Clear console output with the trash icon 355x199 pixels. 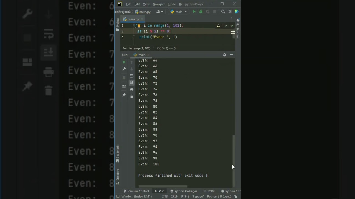pyautogui.click(x=132, y=96)
